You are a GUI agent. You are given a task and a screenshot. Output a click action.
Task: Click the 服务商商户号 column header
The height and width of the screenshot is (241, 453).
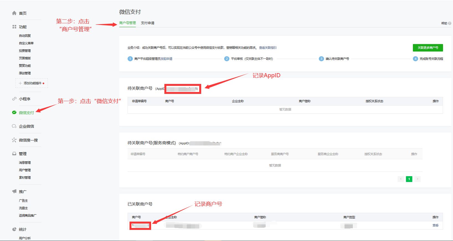tap(280, 154)
